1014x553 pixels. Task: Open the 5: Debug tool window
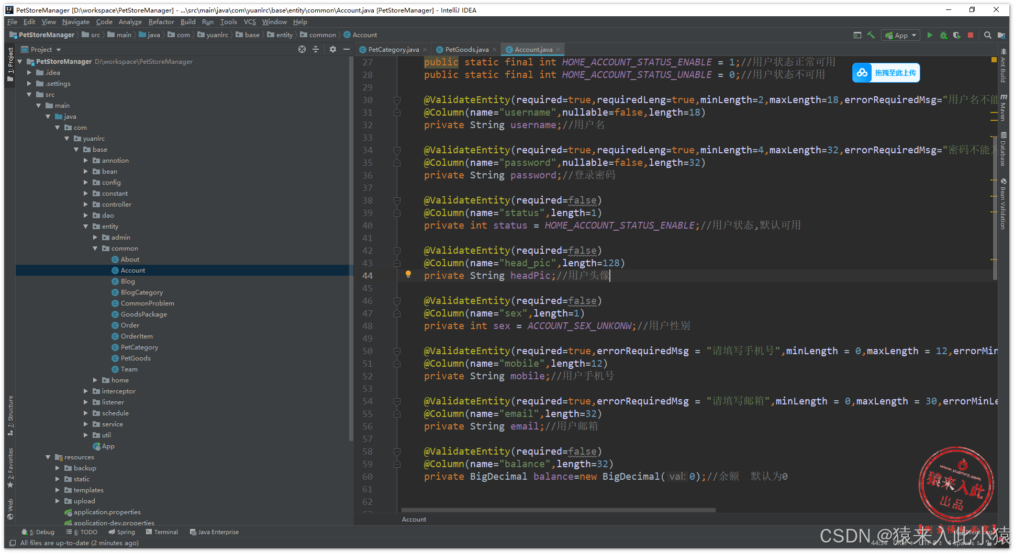pyautogui.click(x=38, y=532)
